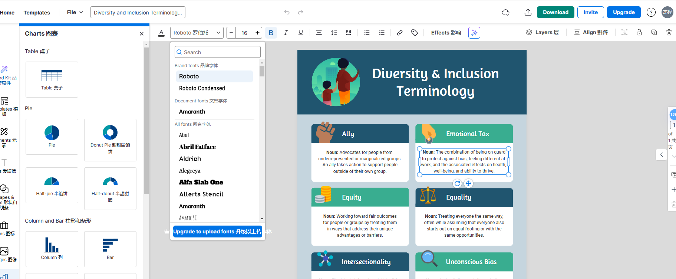The height and width of the screenshot is (279, 676).
Task: Decrease font size with minus button
Action: tap(231, 33)
